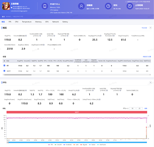
Task: Collapse the overview section with the chevron
Action: [151, 28]
